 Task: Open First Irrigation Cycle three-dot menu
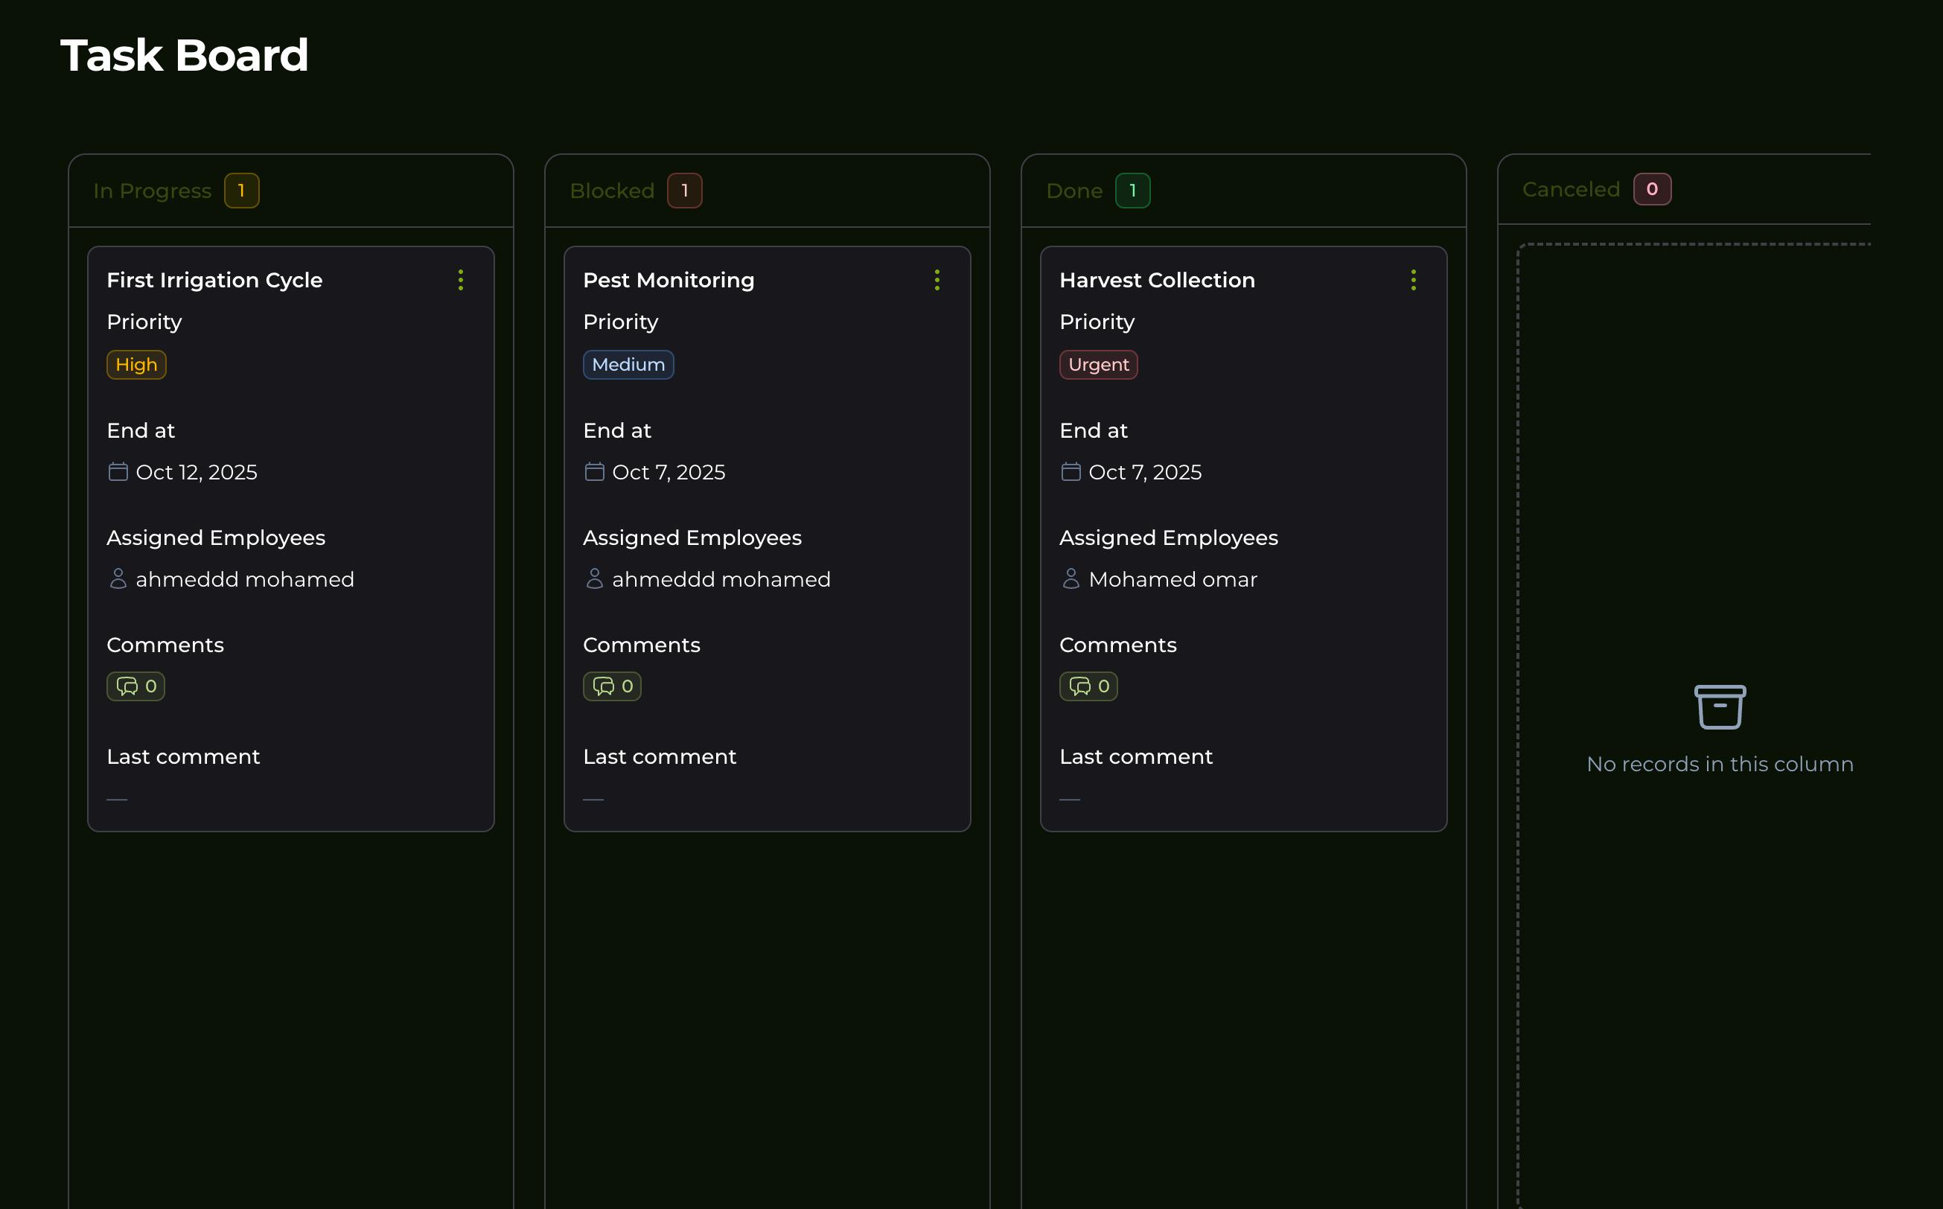pos(461,280)
